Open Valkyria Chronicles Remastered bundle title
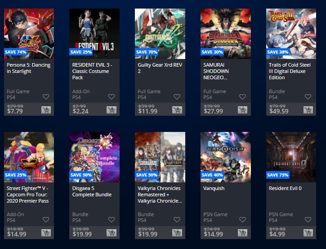 (160, 195)
